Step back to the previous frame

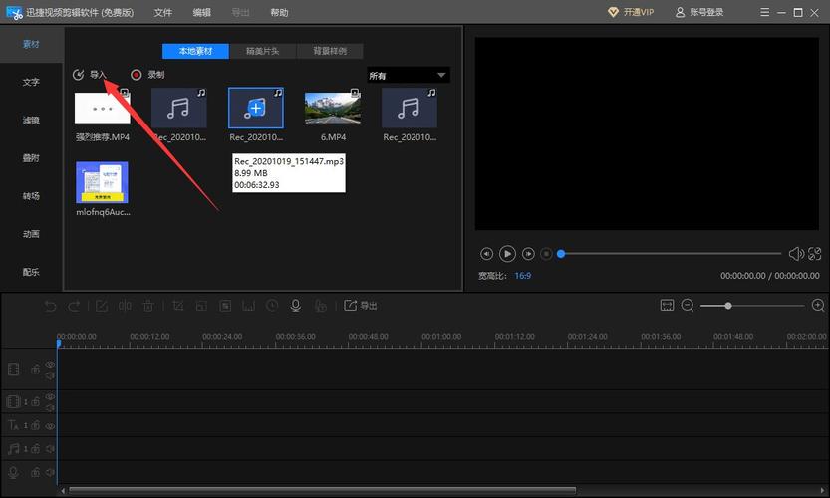(x=486, y=254)
